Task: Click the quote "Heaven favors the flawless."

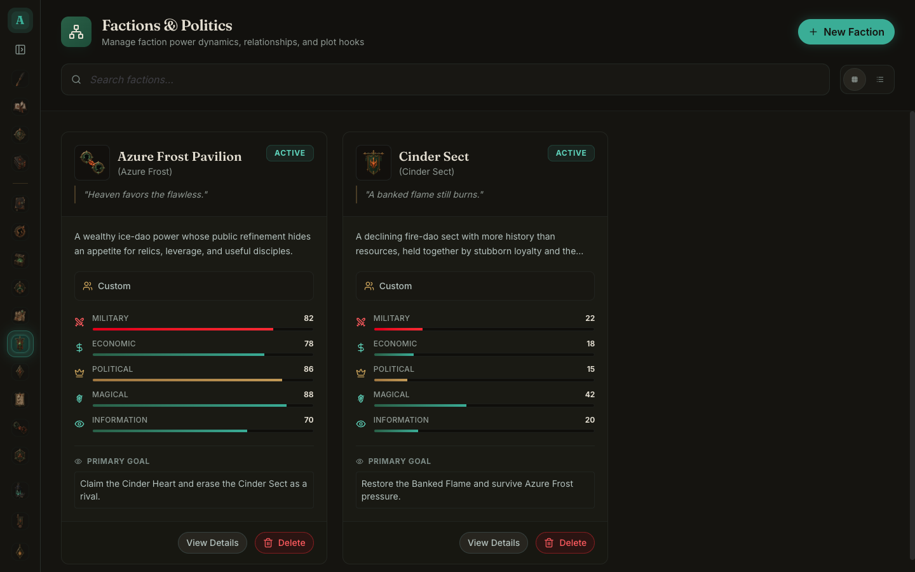Action: tap(146, 194)
